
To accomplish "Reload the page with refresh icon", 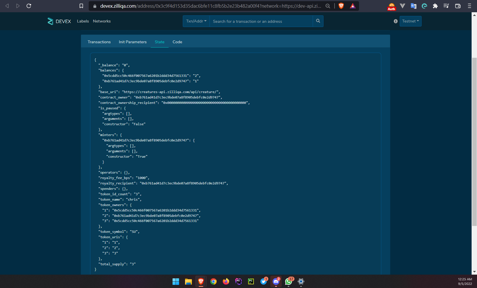I will [x=29, y=6].
